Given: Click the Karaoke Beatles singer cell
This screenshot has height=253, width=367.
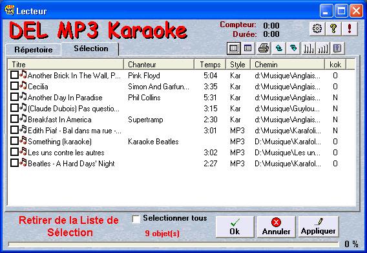Looking at the screenshot, I should pyautogui.click(x=153, y=142).
